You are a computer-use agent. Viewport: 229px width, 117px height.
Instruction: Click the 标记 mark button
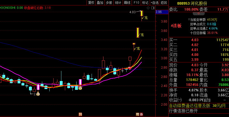pyautogui.click(x=145, y=3)
